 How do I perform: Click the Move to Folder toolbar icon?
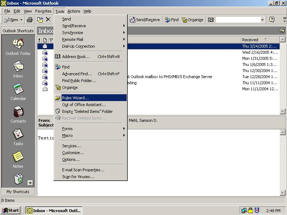pos(40,20)
